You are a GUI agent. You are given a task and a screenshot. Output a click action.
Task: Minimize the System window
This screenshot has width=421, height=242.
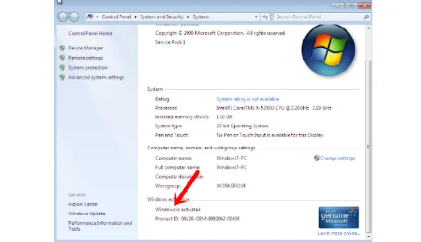coord(337,5)
